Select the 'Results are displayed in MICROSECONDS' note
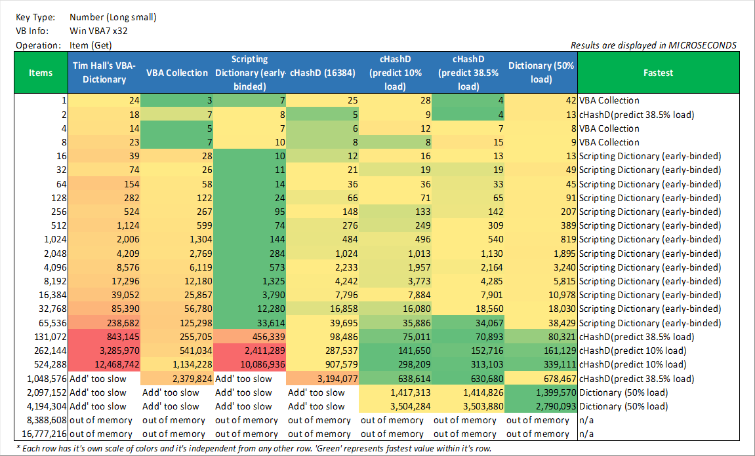The image size is (755, 456). coord(653,45)
